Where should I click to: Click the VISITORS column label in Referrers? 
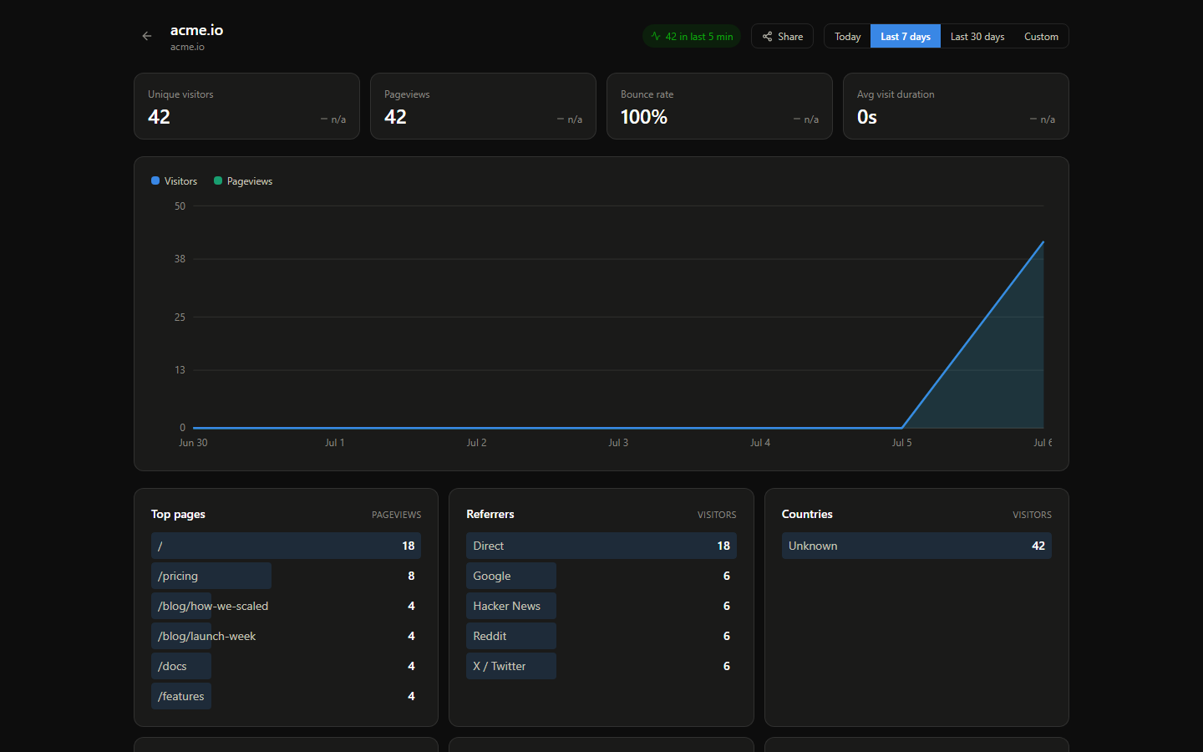point(717,515)
